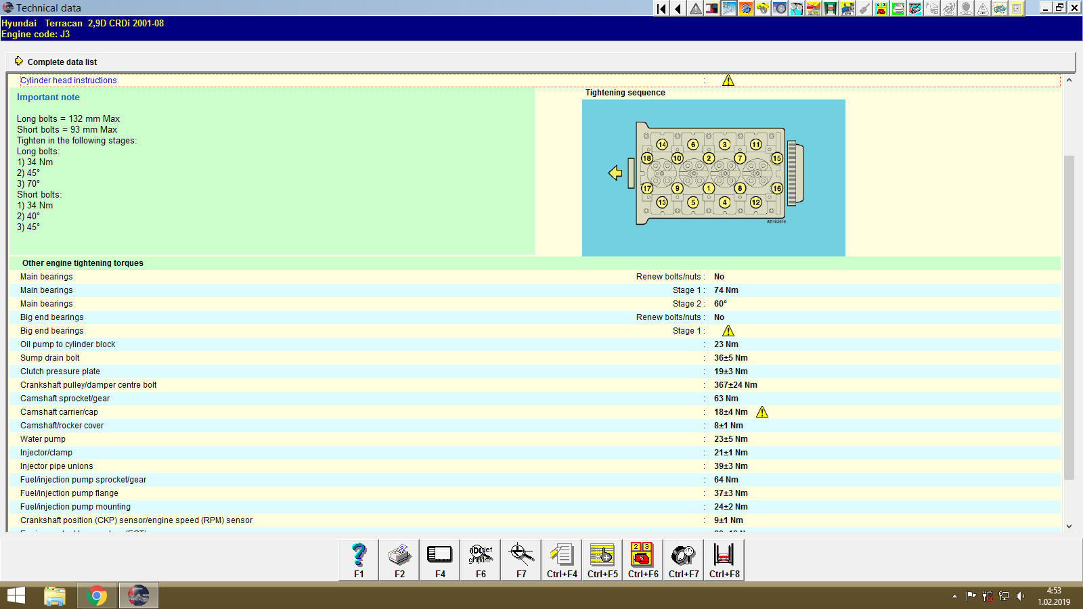Click the Complete data list header
Viewport: 1083px width, 609px height.
tap(62, 62)
